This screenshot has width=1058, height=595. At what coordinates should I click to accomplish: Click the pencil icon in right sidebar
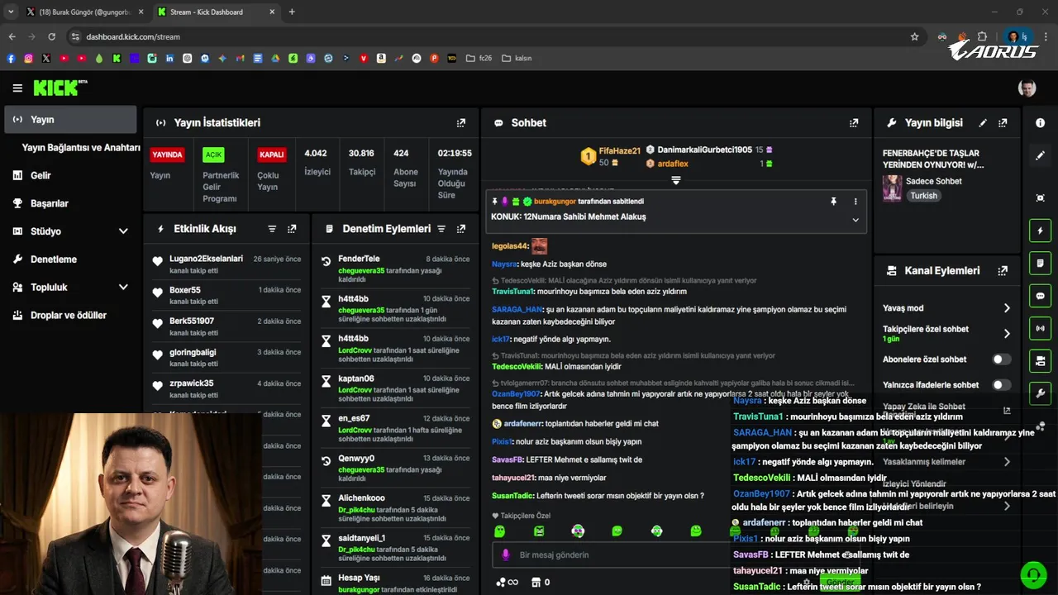pos(1040,155)
